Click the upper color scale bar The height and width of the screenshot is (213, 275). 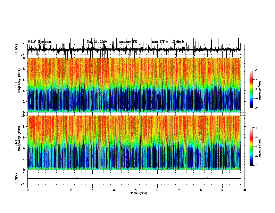click(x=251, y=89)
